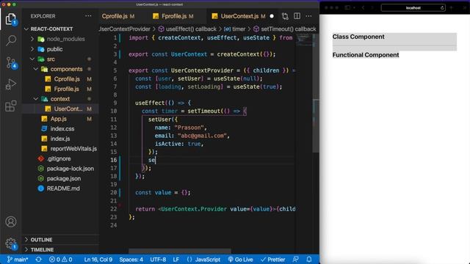Click the horizontal editor scrollbar
470x264 pixels.
[x=180, y=251]
